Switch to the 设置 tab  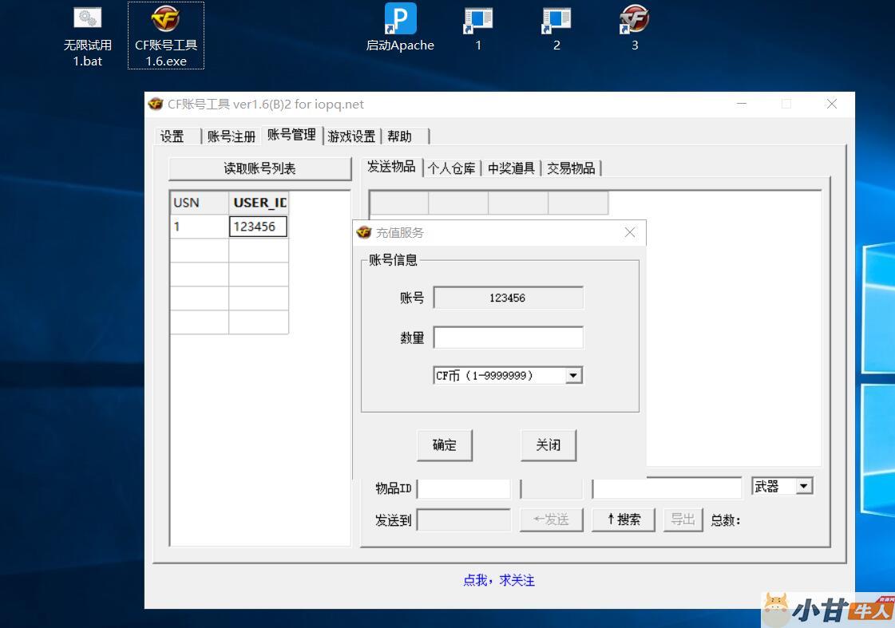(172, 136)
